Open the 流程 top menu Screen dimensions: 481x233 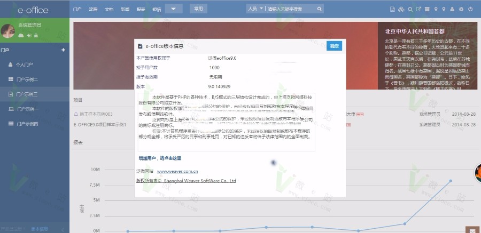(x=93, y=9)
